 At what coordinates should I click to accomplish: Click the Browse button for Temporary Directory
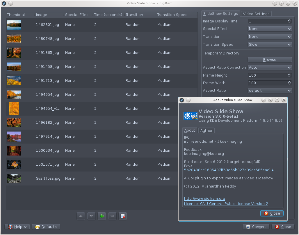[x=269, y=59]
